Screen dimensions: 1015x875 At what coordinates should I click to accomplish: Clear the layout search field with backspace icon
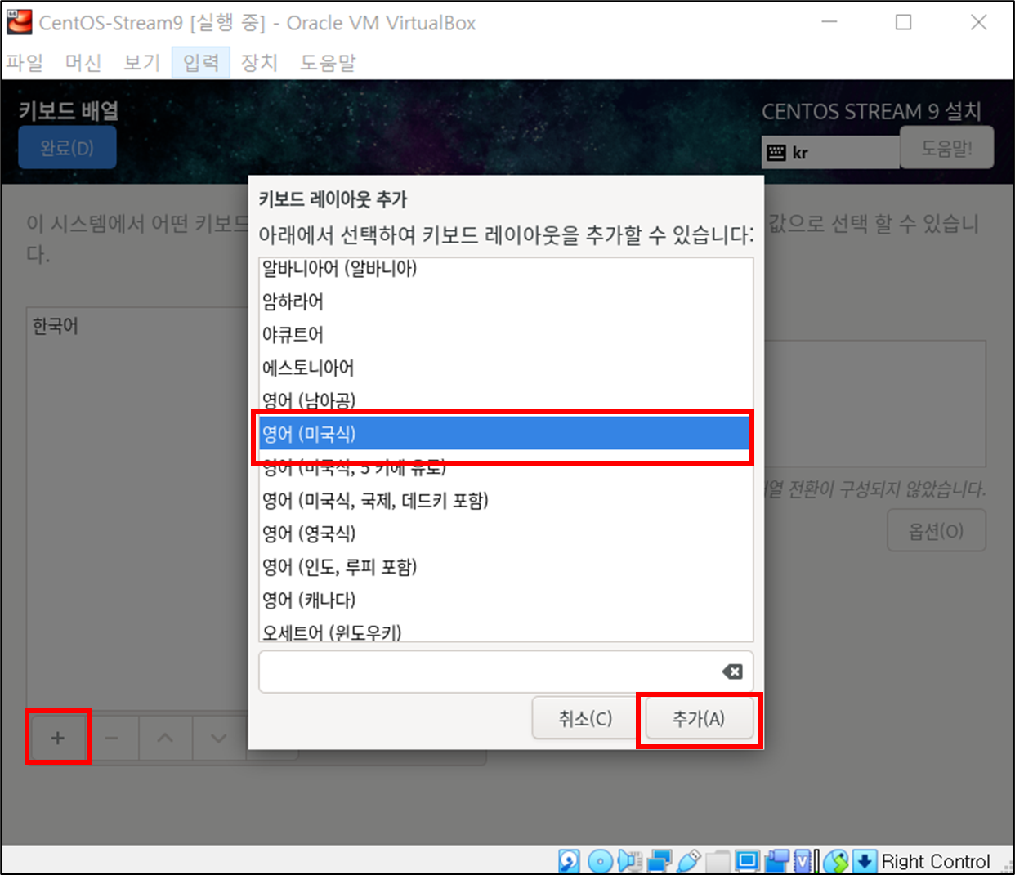click(x=732, y=672)
